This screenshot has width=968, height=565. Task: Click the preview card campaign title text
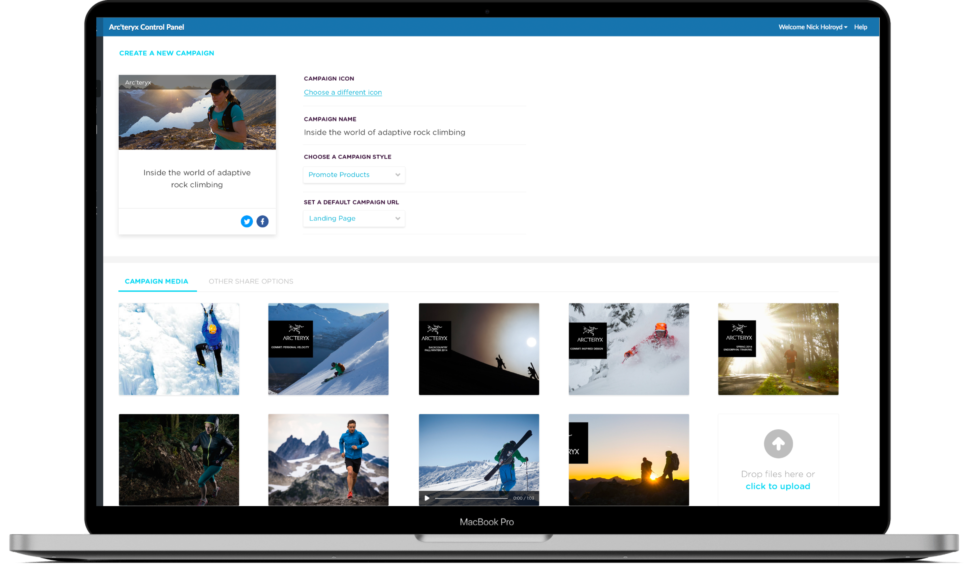click(x=197, y=178)
